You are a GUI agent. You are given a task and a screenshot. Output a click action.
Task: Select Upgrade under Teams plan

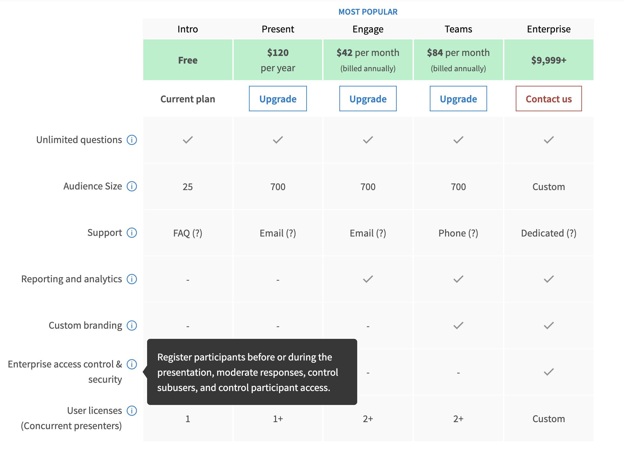click(458, 99)
